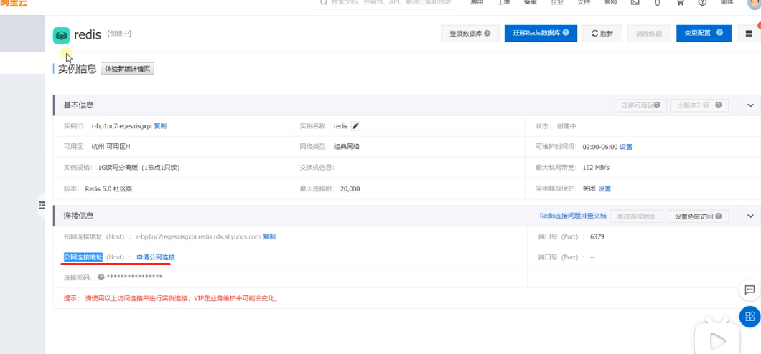Click the 刷新 refresh button
Image resolution: width=761 pixels, height=354 pixels.
[602, 34]
